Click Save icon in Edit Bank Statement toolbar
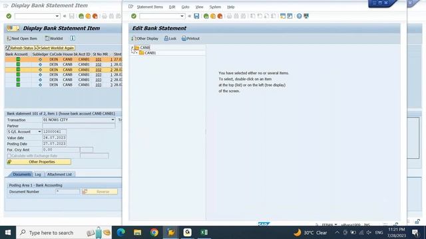 click(196, 16)
